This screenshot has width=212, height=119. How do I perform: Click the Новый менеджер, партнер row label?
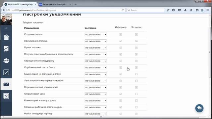(x=38, y=114)
